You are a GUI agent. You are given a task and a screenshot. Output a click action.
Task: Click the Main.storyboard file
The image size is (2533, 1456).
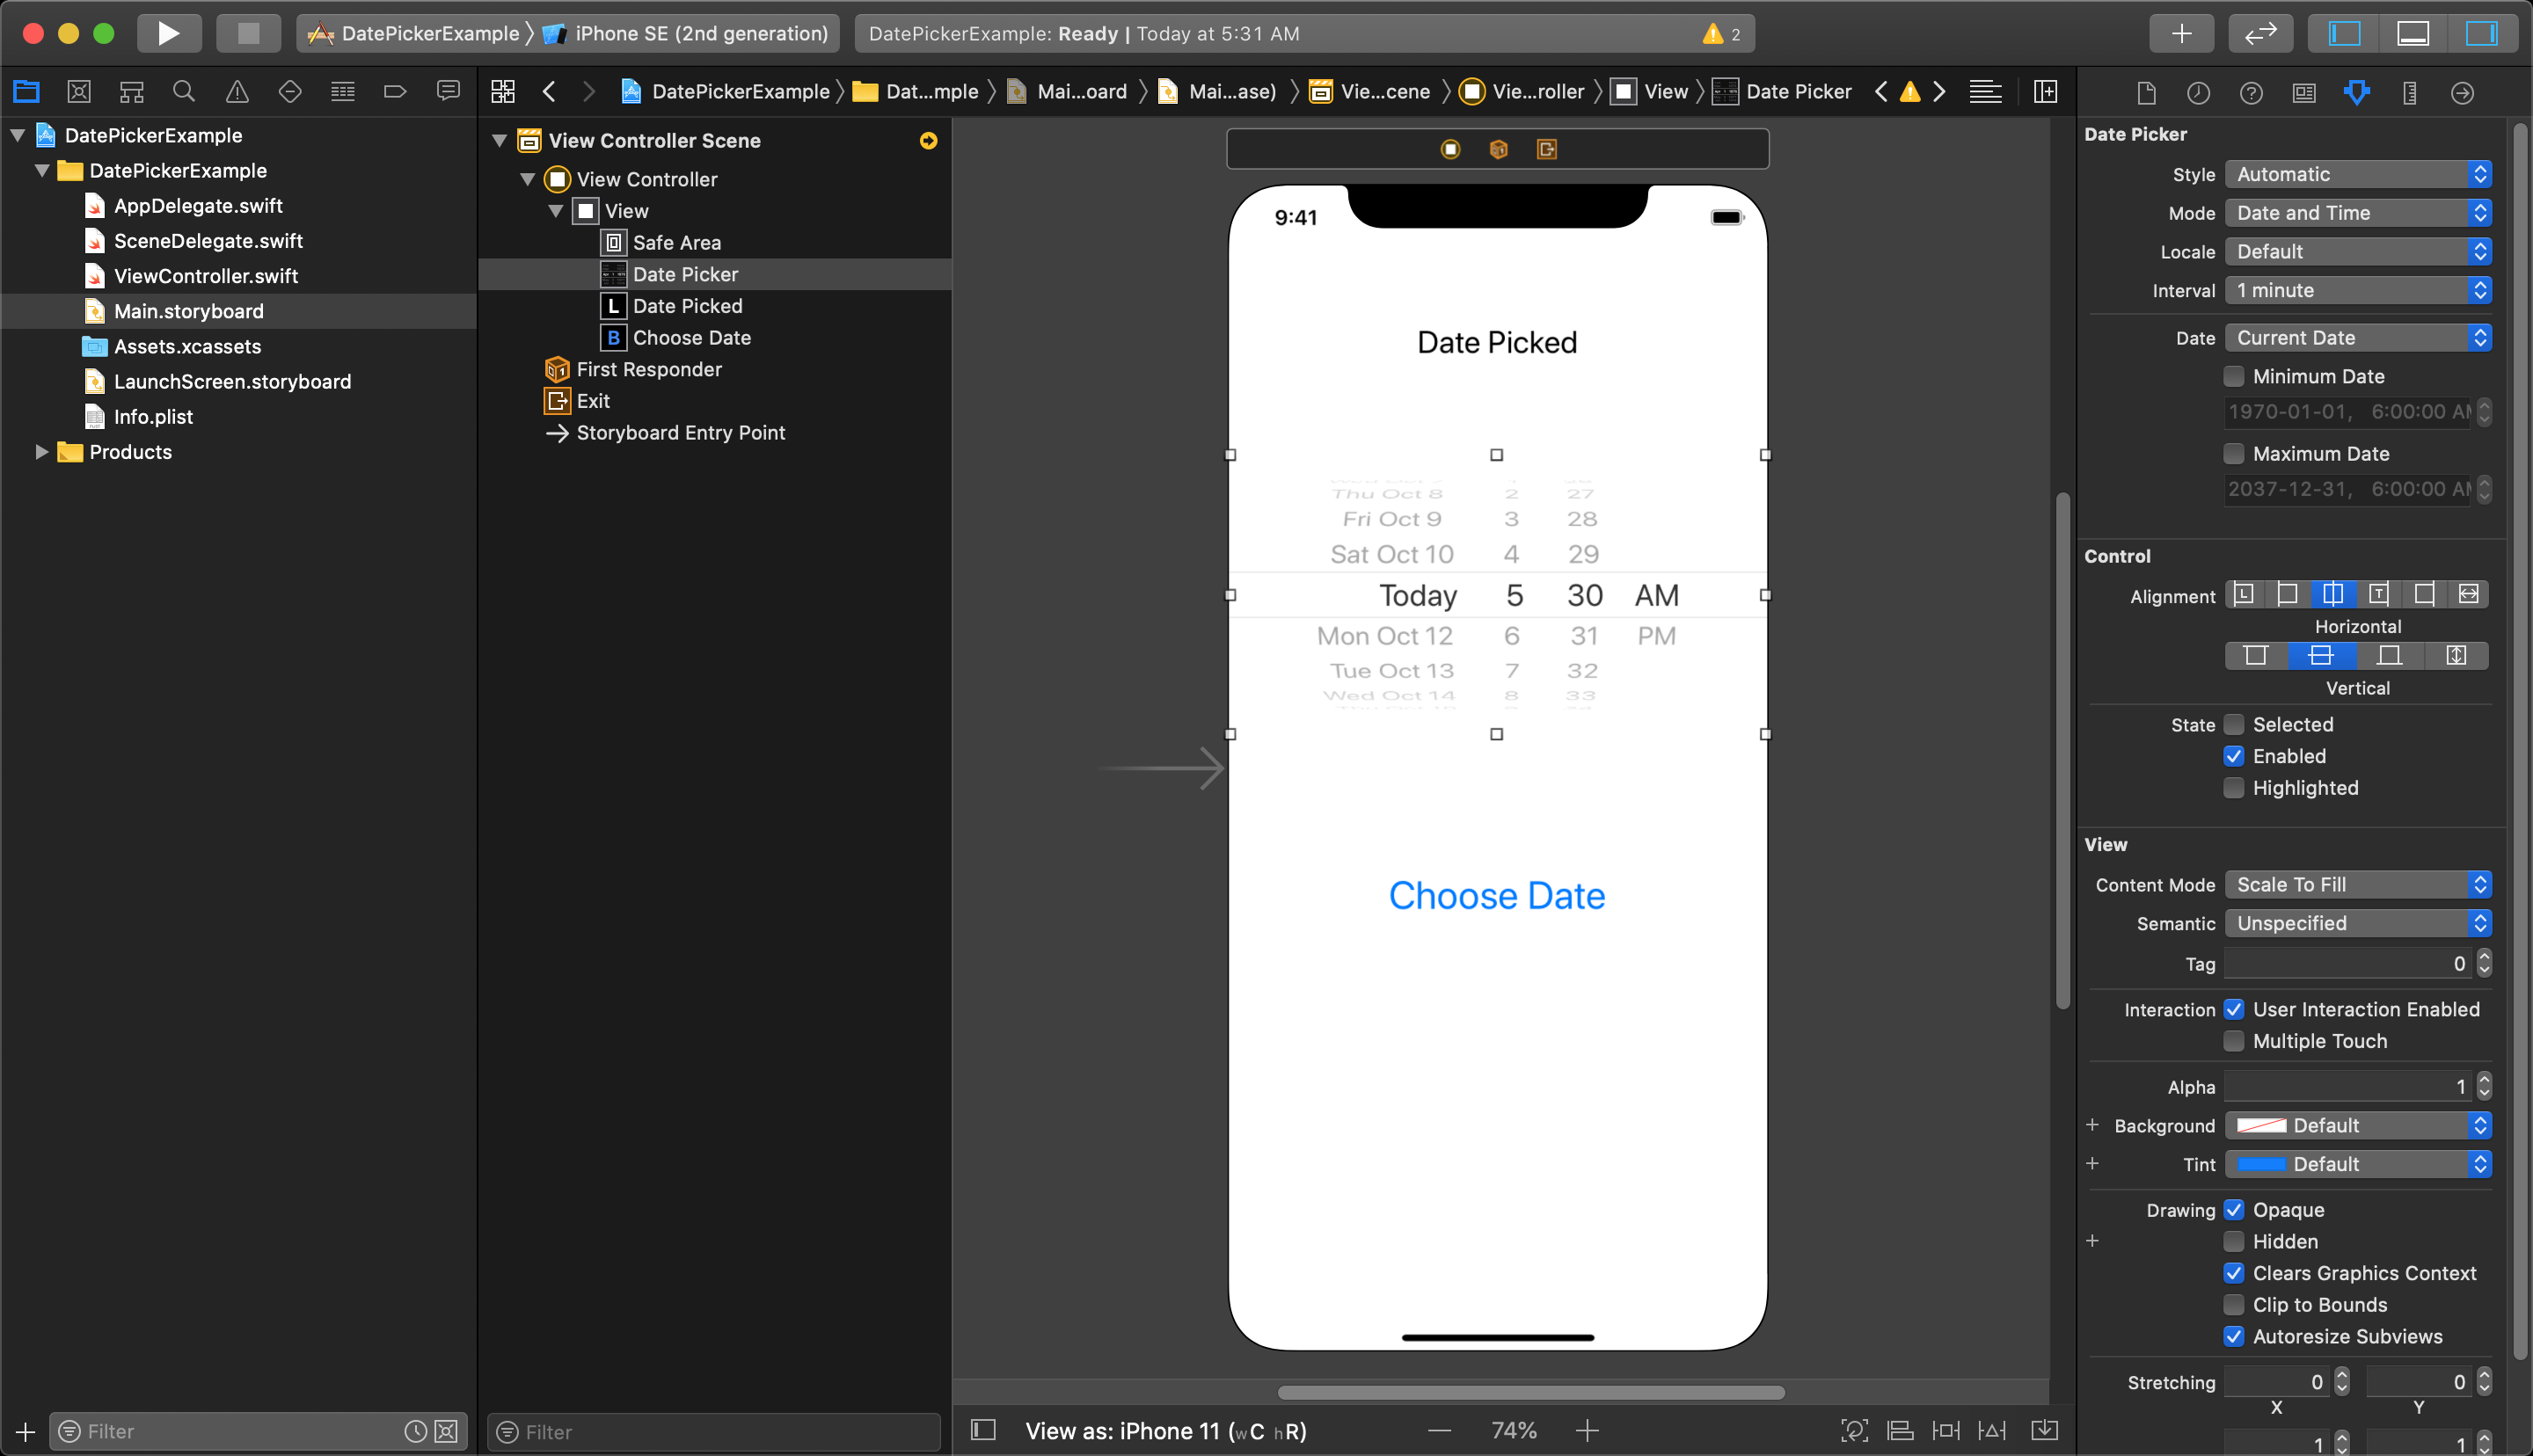188,311
